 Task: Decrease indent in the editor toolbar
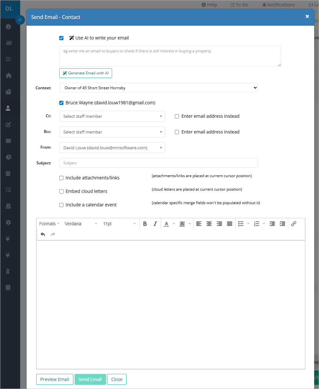click(x=272, y=224)
